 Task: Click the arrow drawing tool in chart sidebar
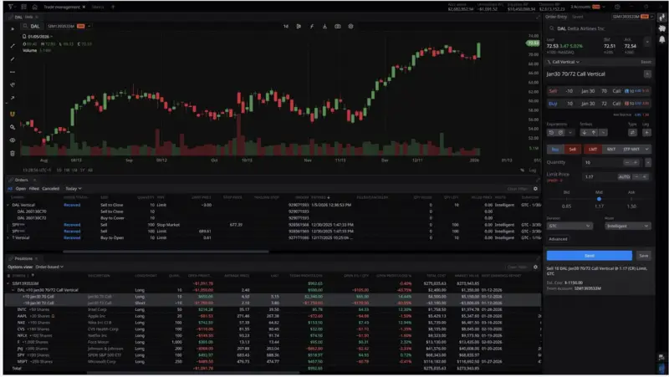tap(13, 98)
